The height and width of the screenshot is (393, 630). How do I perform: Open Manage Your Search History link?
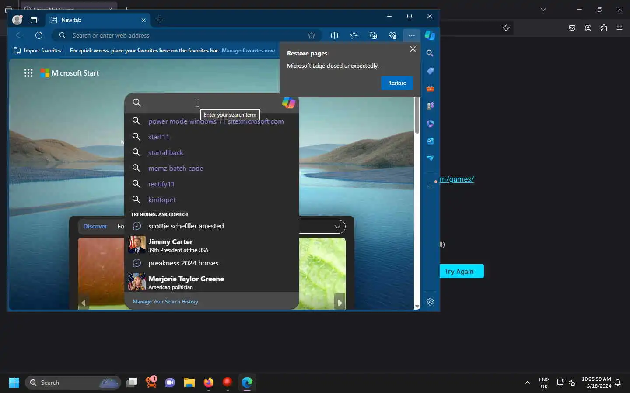pyautogui.click(x=165, y=302)
